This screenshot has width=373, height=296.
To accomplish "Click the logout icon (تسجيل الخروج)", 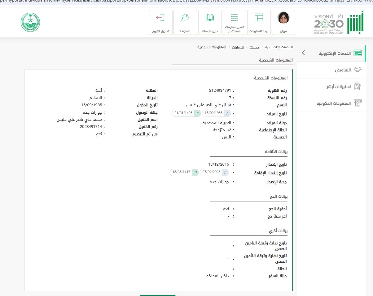I will coord(160,18).
